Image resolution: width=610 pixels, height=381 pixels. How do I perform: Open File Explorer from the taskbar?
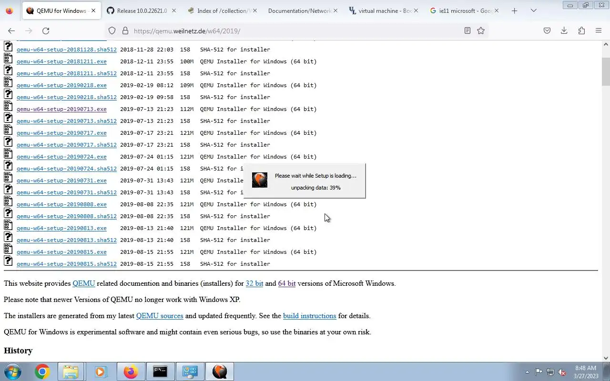(x=71, y=371)
